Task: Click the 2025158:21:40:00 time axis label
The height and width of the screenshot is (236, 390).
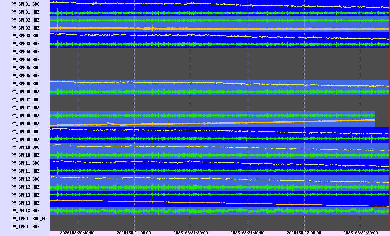Action: (x=247, y=233)
